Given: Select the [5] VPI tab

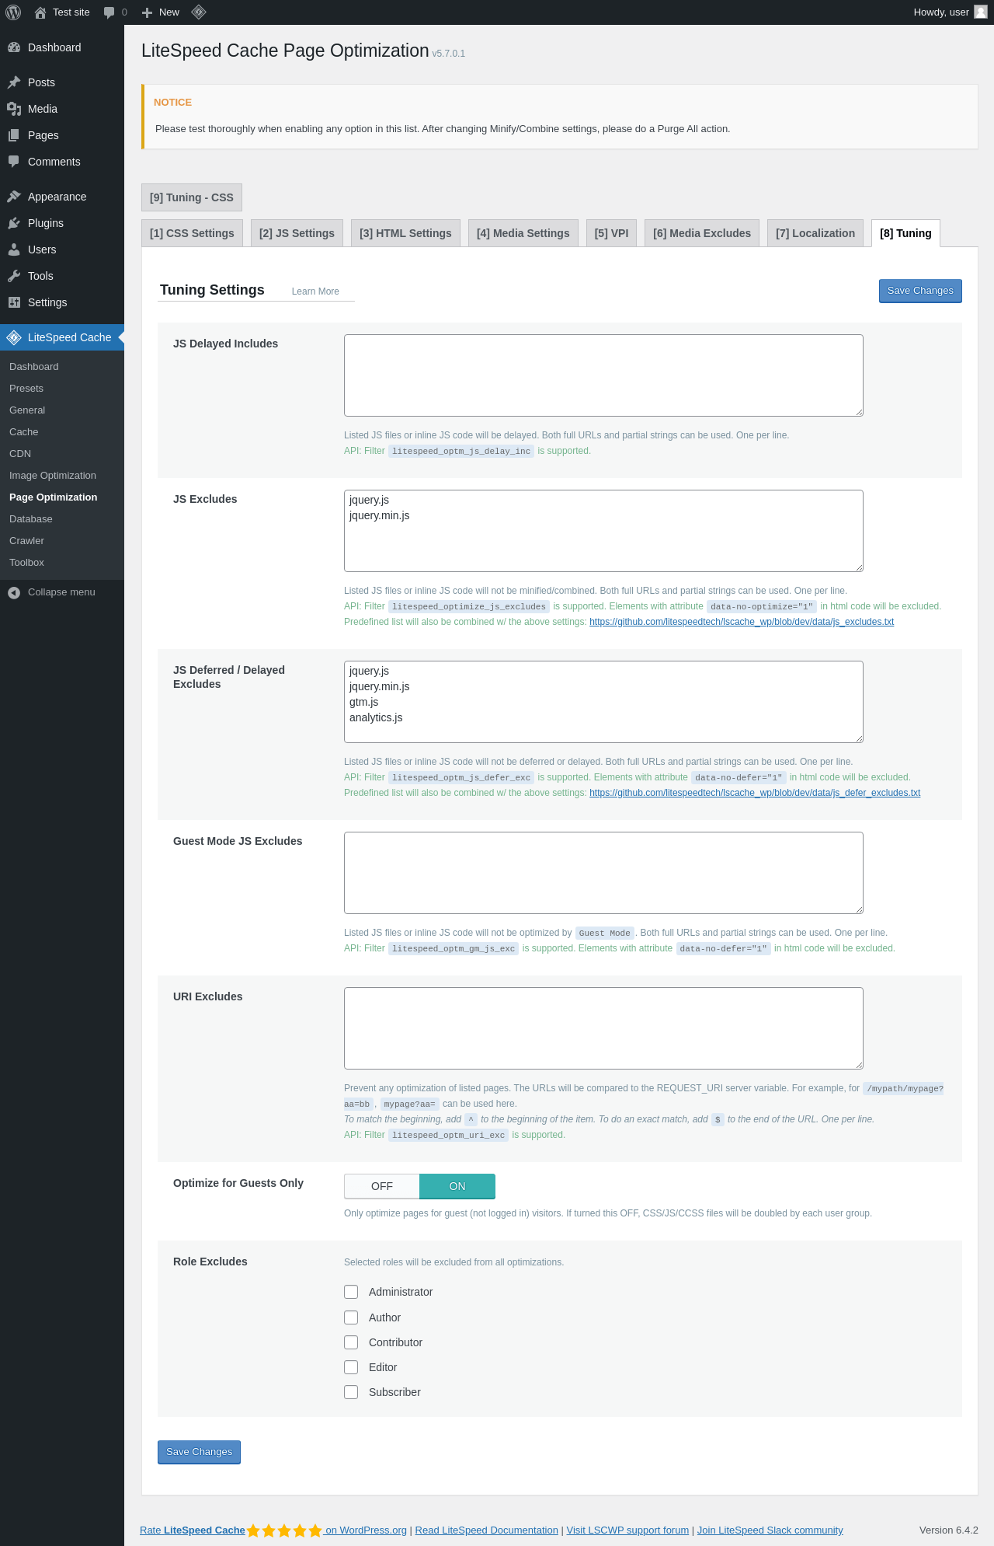Looking at the screenshot, I should (x=612, y=233).
